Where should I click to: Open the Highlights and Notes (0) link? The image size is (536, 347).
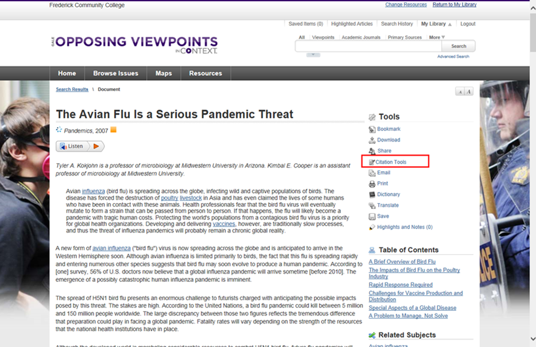405,227
